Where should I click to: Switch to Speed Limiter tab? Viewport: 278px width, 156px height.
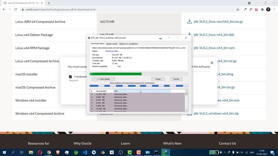point(112,44)
